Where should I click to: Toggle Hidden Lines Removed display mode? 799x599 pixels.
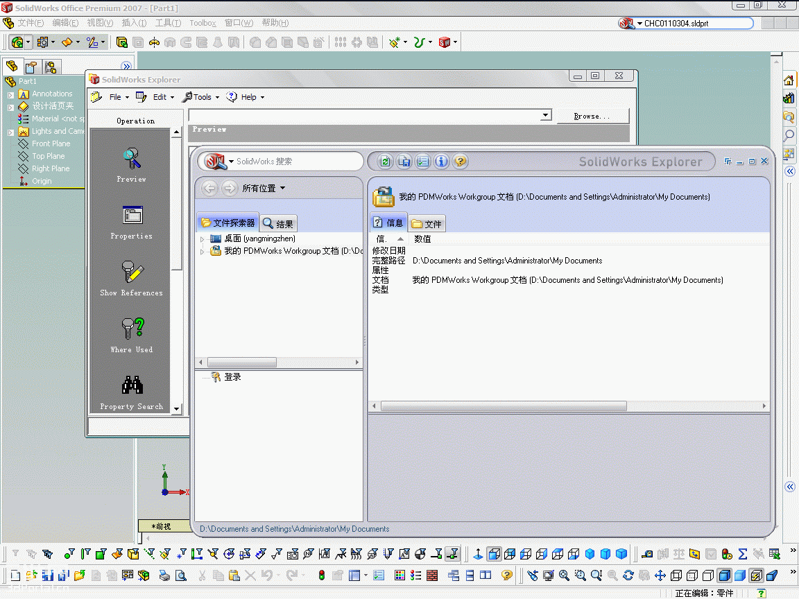pos(707,575)
